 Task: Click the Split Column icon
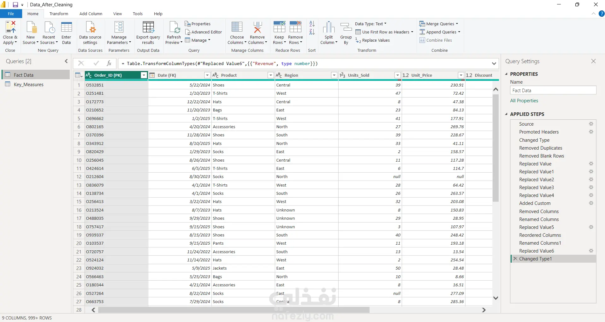coord(329,27)
